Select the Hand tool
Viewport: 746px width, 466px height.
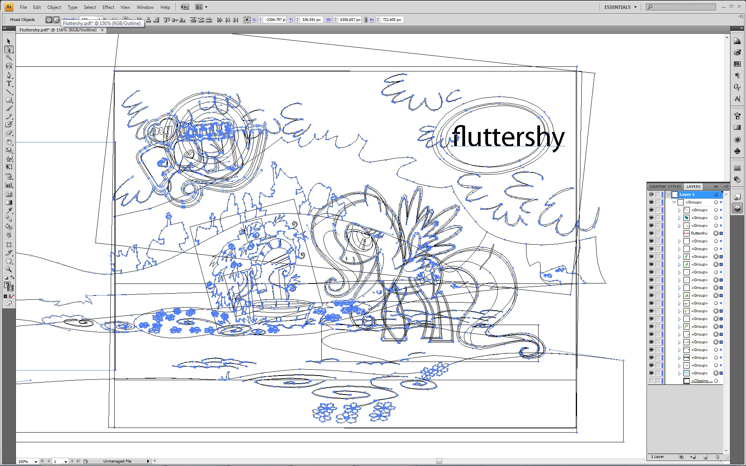pyautogui.click(x=9, y=261)
